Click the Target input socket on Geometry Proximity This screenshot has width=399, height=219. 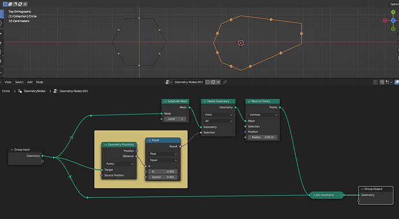pyautogui.click(x=102, y=170)
